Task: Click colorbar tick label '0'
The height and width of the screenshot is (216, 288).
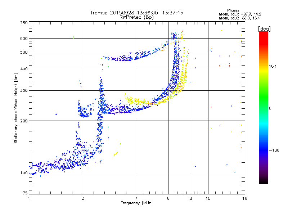Action: 270,108
